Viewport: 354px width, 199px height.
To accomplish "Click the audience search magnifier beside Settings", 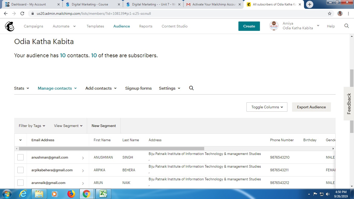I will [x=191, y=88].
